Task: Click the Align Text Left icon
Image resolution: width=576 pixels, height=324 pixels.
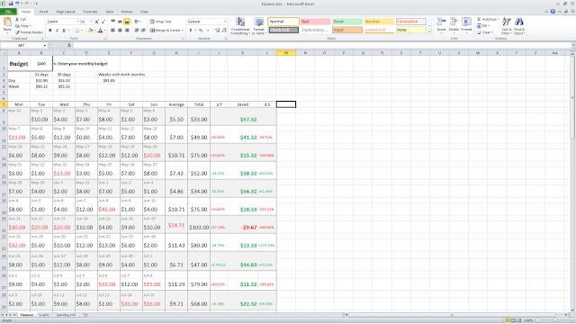Action: (113, 30)
